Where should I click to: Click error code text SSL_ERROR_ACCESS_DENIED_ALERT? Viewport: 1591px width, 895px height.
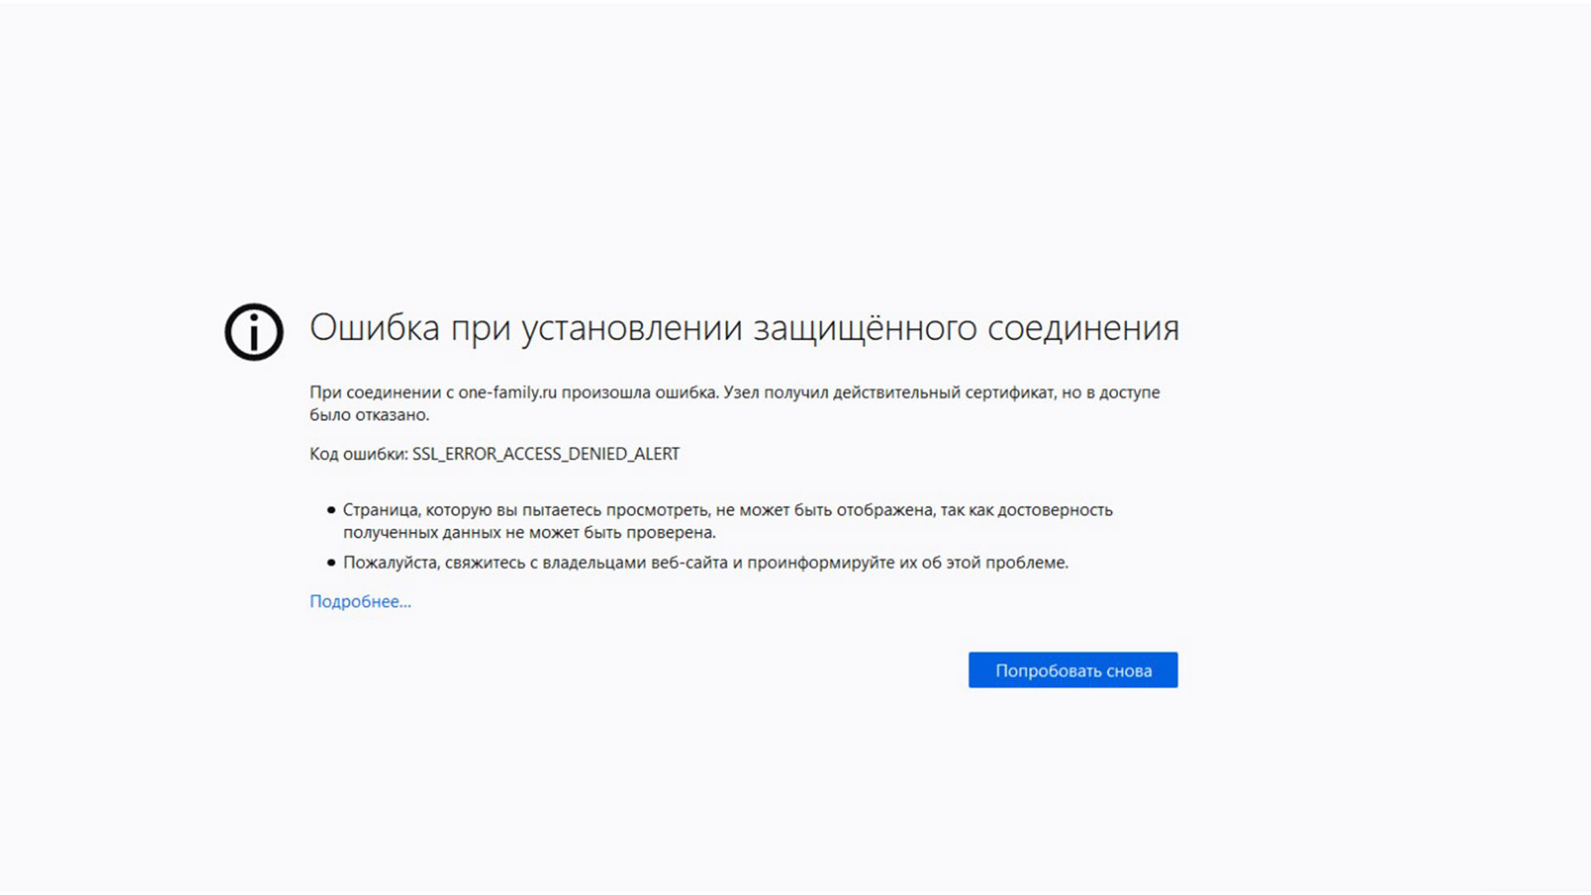[x=546, y=454]
